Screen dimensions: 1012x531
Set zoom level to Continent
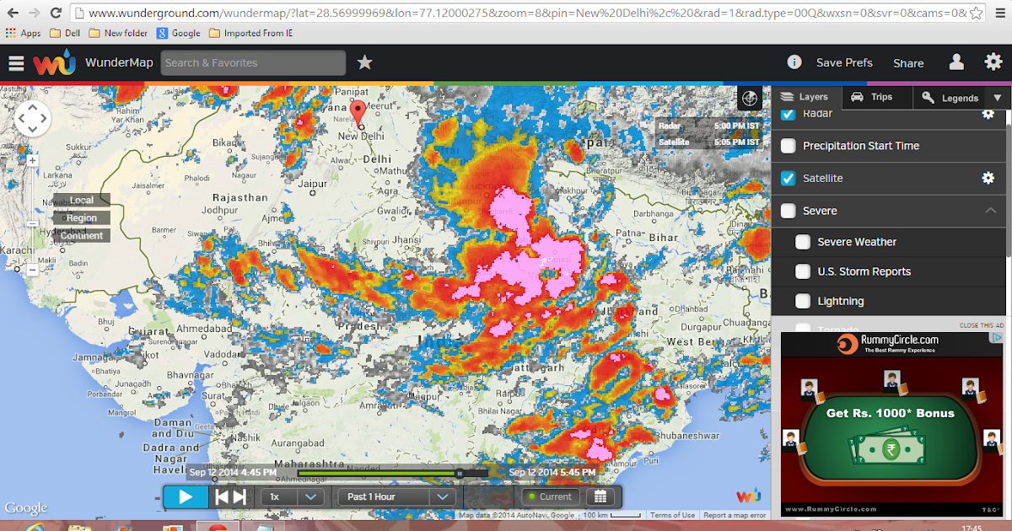(x=82, y=235)
